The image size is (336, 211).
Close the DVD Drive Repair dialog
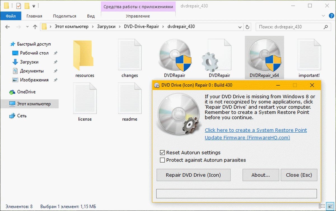(x=312, y=85)
